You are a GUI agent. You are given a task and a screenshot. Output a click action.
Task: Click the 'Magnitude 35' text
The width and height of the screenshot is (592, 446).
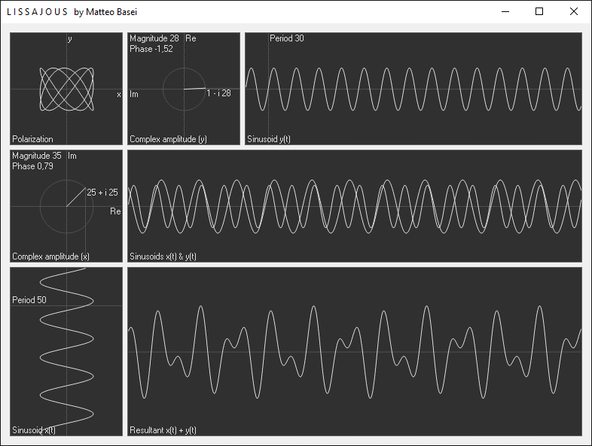[x=37, y=156]
